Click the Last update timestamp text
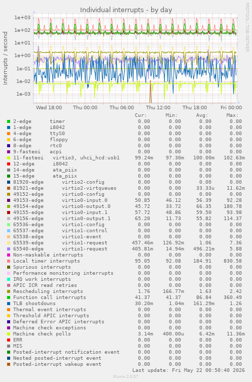 (189, 370)
